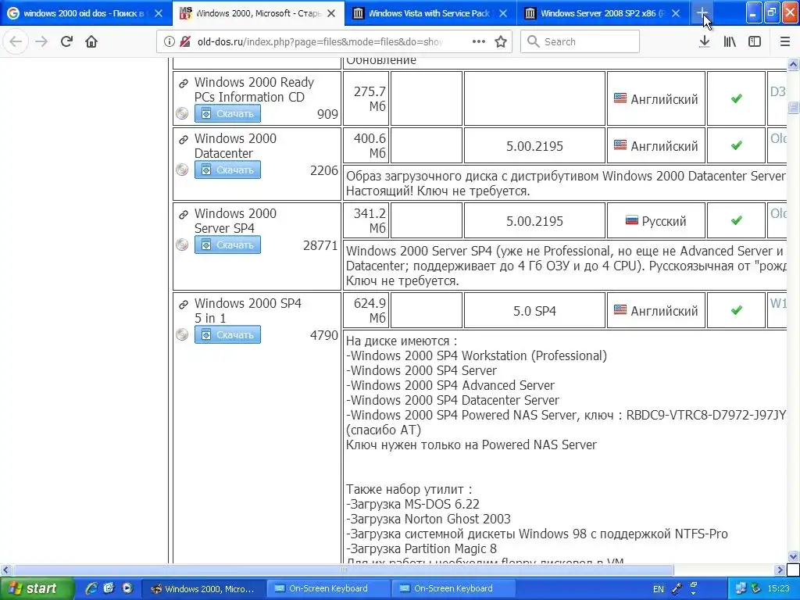Go to the browser Home page
This screenshot has height=600, width=800.
point(91,41)
